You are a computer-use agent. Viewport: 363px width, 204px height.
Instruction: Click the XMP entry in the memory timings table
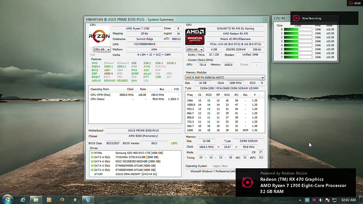[245, 130]
